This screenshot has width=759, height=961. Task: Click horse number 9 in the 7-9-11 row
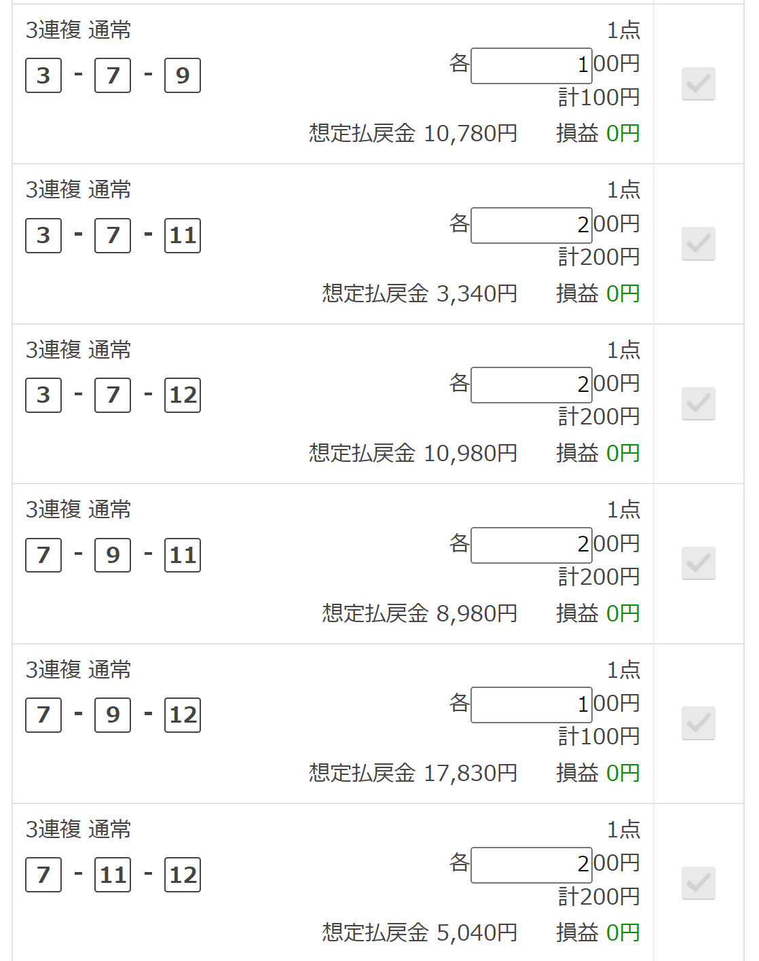click(x=113, y=555)
